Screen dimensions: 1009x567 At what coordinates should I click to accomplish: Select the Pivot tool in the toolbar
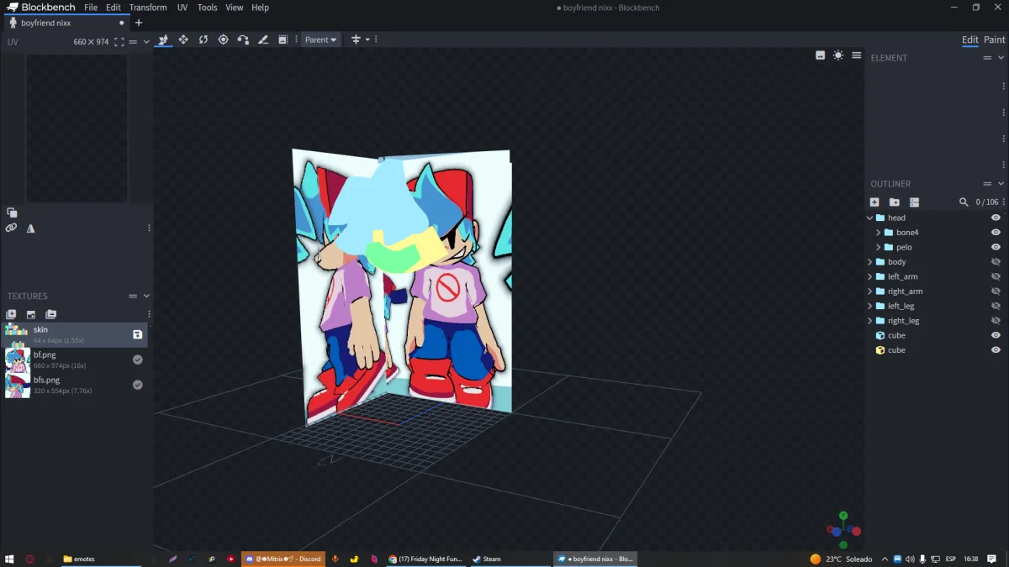(223, 39)
